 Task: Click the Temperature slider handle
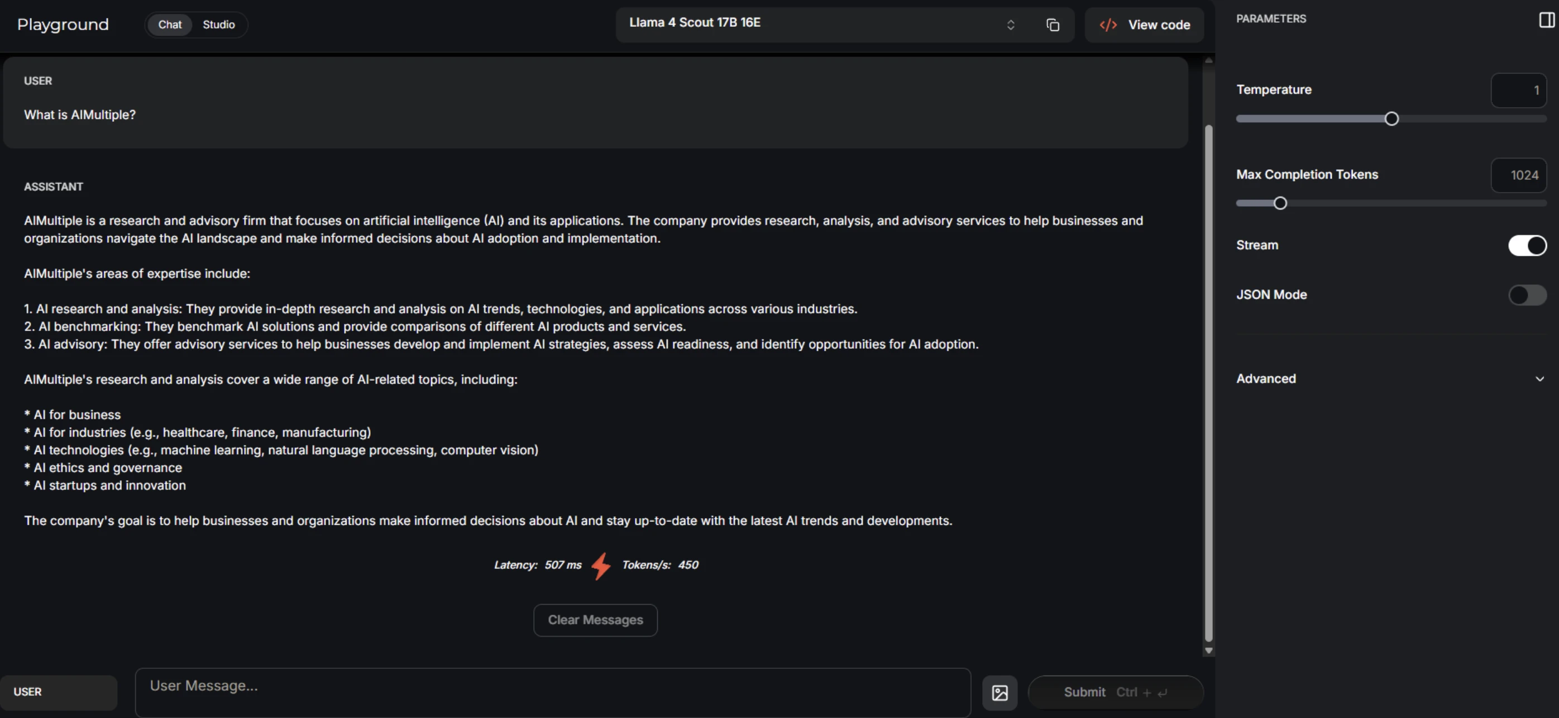pyautogui.click(x=1391, y=119)
